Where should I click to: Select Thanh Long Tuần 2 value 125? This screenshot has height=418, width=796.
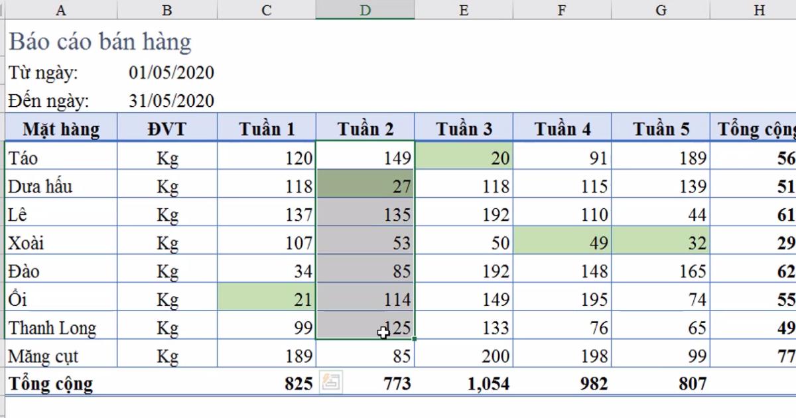tap(365, 326)
